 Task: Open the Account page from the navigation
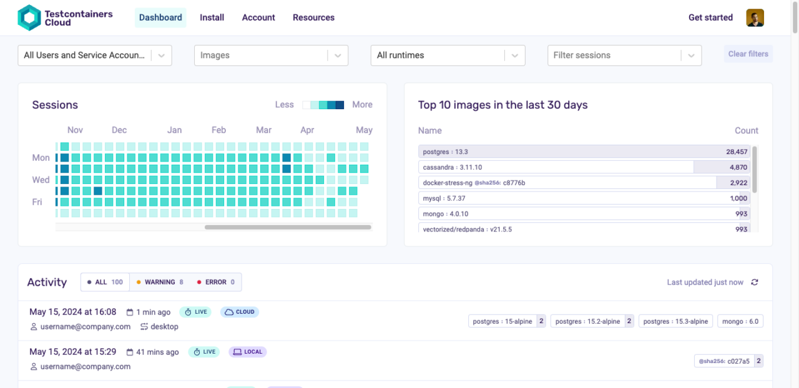(x=258, y=17)
